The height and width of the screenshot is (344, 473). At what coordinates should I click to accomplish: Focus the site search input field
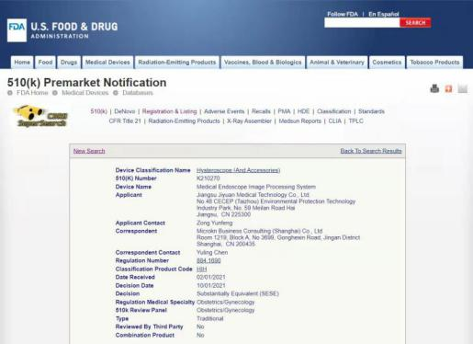point(362,23)
